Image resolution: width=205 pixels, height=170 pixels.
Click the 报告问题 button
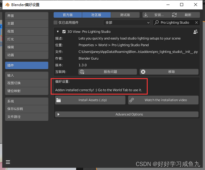coord(108,72)
